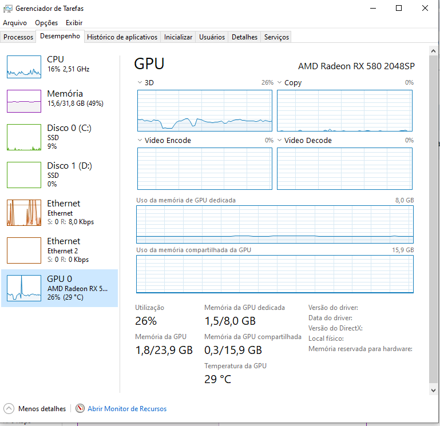The image size is (440, 426).
Task: Switch to the Inicializar tab
Action: coord(178,37)
